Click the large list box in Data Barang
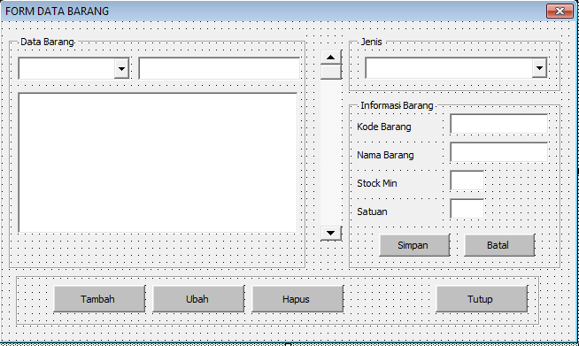This screenshot has width=579, height=346. 158,163
